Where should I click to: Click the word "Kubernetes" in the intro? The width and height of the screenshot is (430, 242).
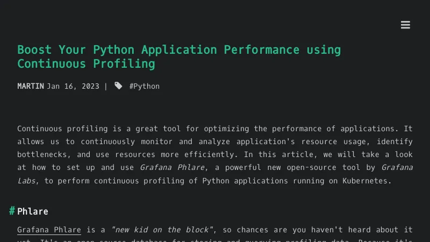(365, 181)
